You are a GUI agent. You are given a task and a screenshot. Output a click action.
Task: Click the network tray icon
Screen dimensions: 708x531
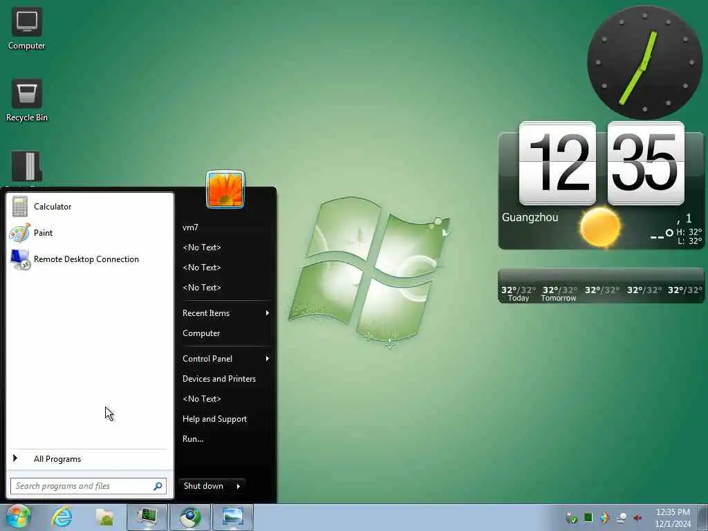(x=622, y=518)
